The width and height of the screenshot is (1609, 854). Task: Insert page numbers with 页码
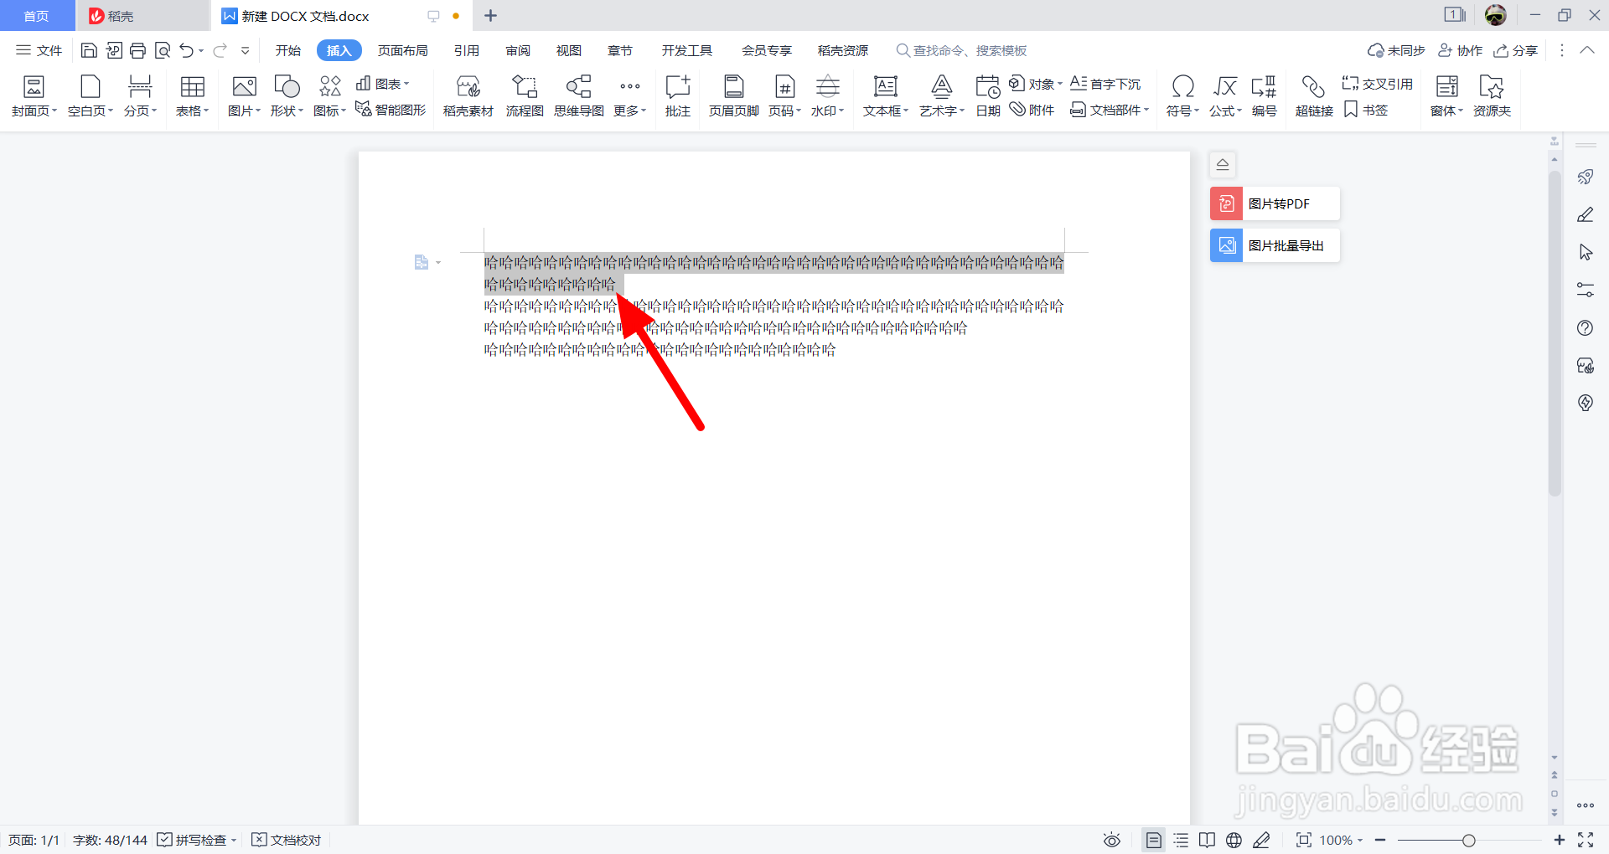pyautogui.click(x=784, y=95)
